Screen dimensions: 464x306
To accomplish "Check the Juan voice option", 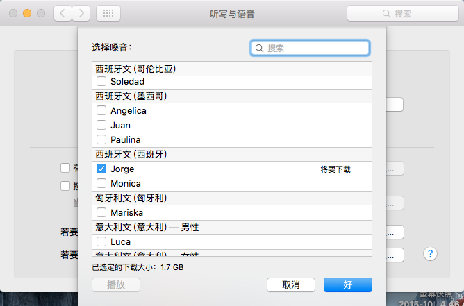I will [x=101, y=126].
